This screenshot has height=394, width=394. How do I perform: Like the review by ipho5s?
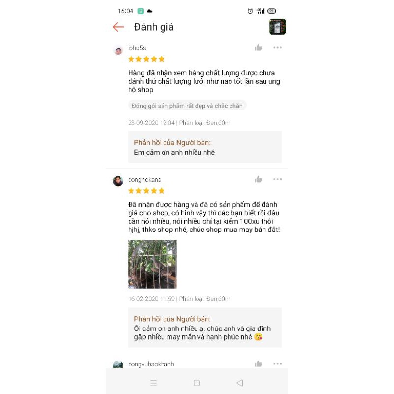coord(258,47)
